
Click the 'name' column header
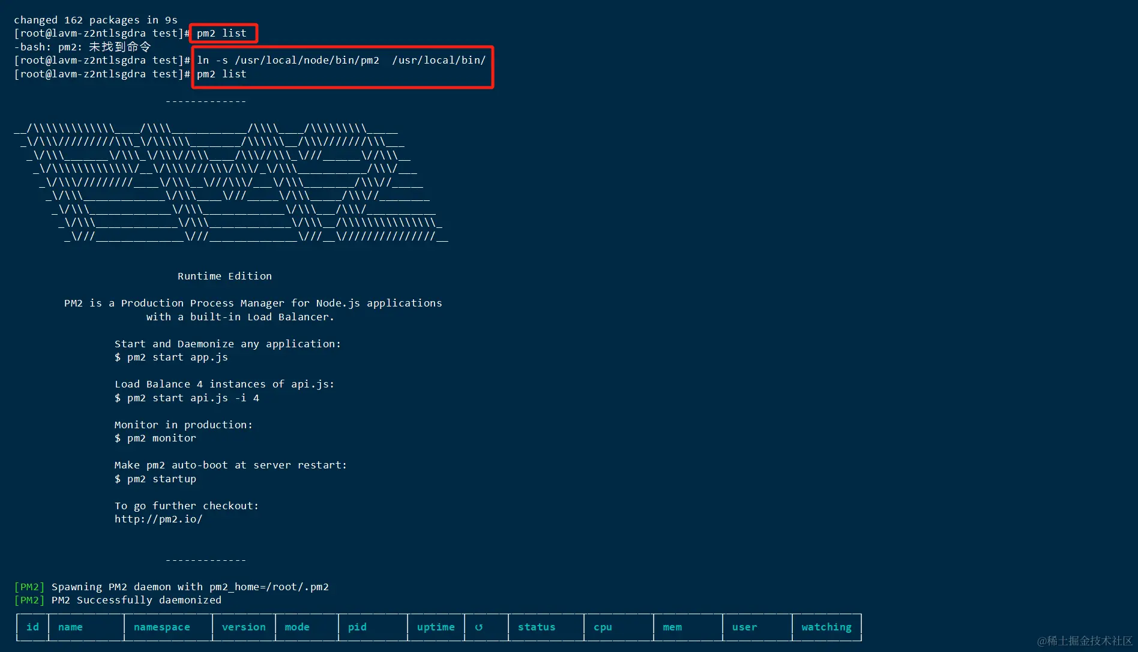tap(70, 627)
